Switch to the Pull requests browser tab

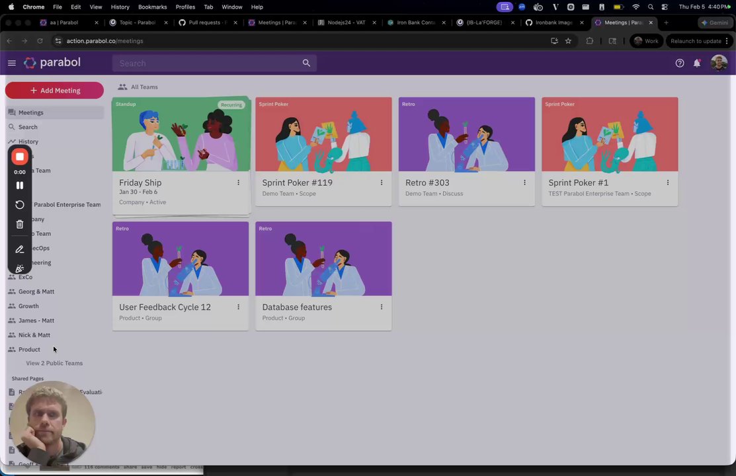pyautogui.click(x=208, y=22)
